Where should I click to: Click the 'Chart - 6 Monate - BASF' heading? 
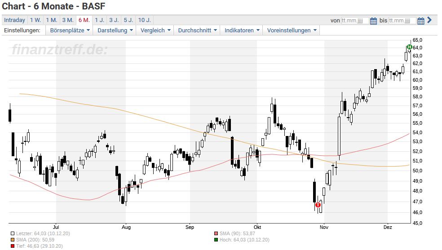click(53, 6)
